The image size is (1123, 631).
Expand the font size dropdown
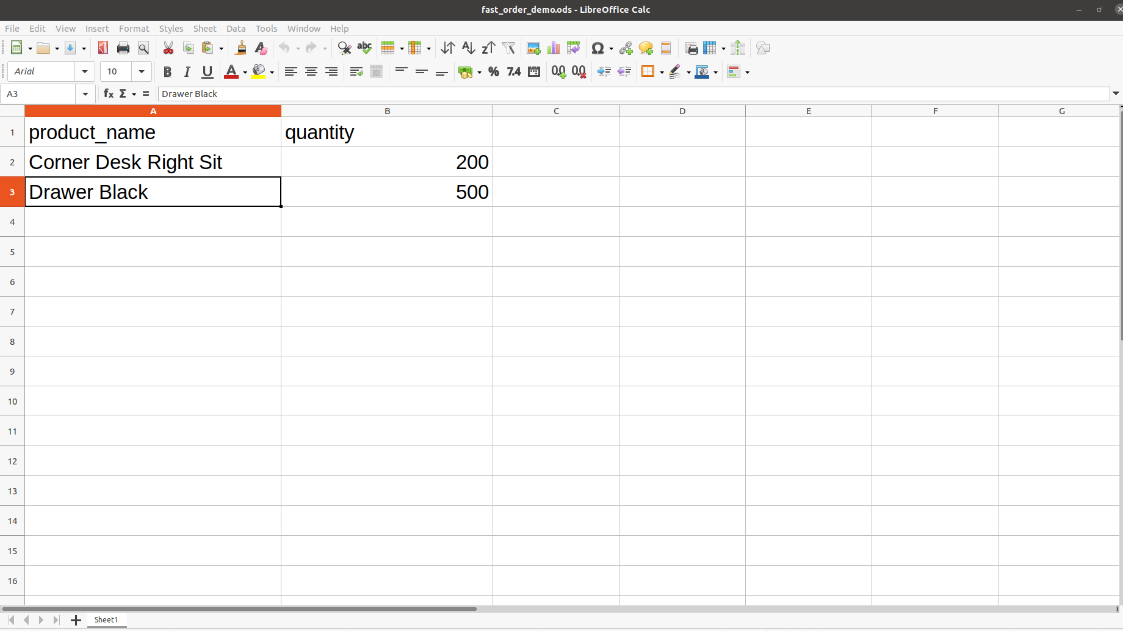[x=142, y=72]
